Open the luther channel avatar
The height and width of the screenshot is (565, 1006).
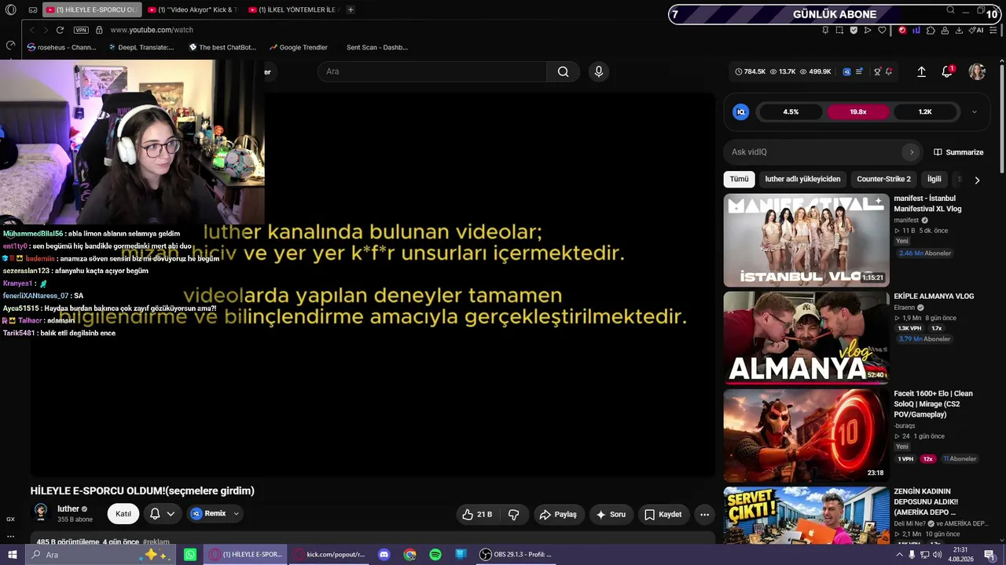click(x=41, y=512)
